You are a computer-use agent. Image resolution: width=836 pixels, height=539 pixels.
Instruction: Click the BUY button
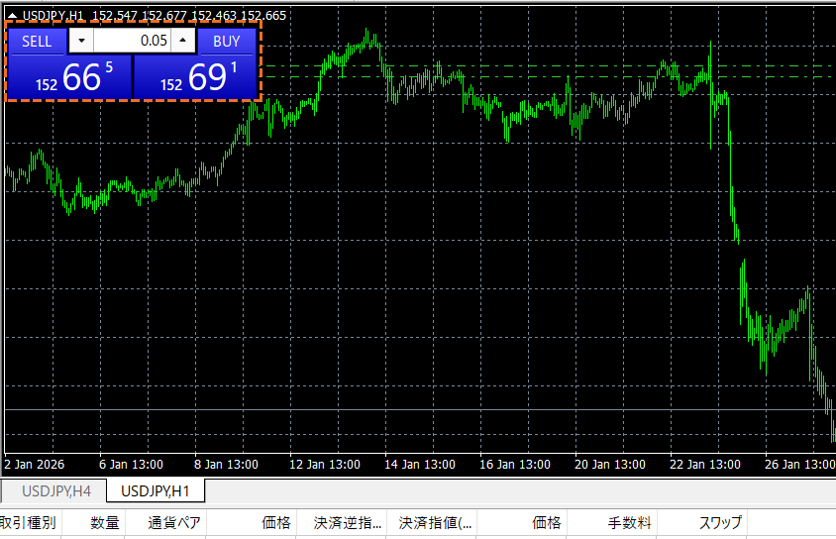click(x=227, y=42)
